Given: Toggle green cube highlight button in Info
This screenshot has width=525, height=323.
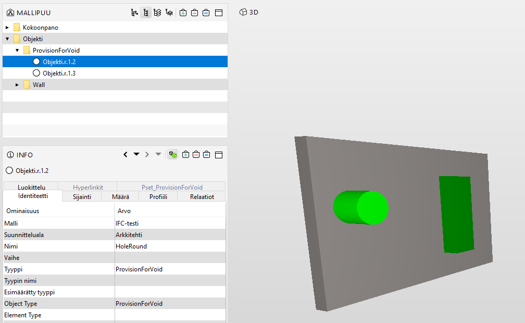Looking at the screenshot, I should (x=172, y=155).
